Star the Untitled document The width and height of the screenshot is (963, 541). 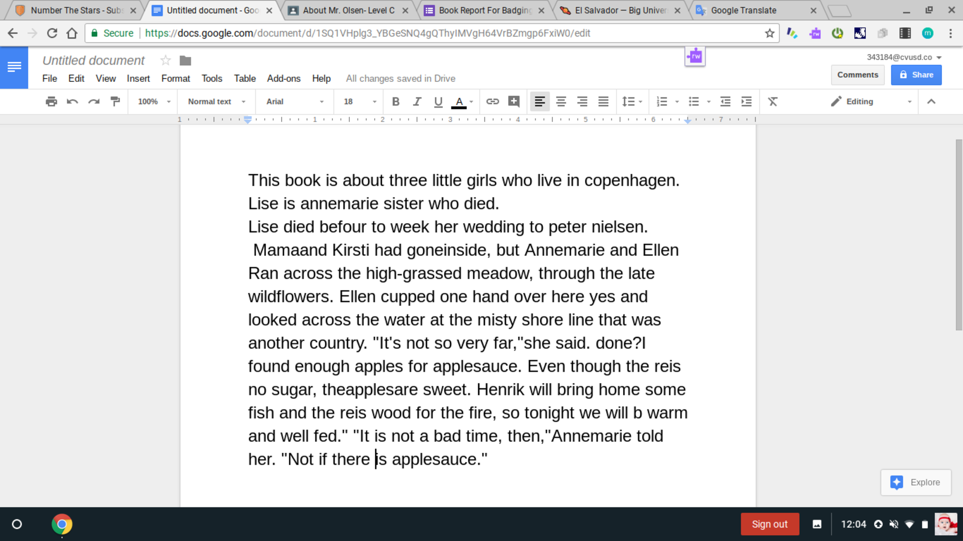(x=165, y=61)
